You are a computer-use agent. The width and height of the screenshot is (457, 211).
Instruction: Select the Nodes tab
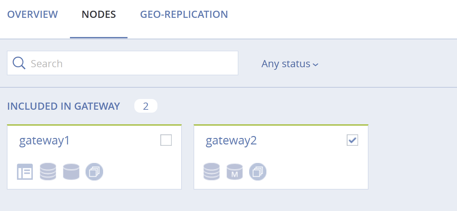[x=99, y=14]
